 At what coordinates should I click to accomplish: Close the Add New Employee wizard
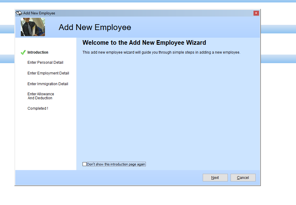click(x=256, y=13)
